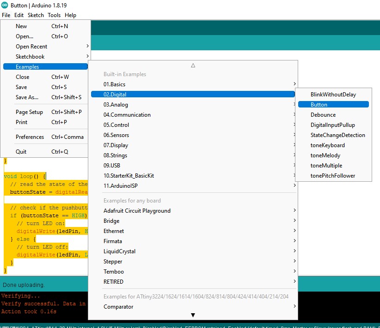Load the BlinkWithoutDelay example
Viewport: 380px width, 328px height.
[333, 95]
